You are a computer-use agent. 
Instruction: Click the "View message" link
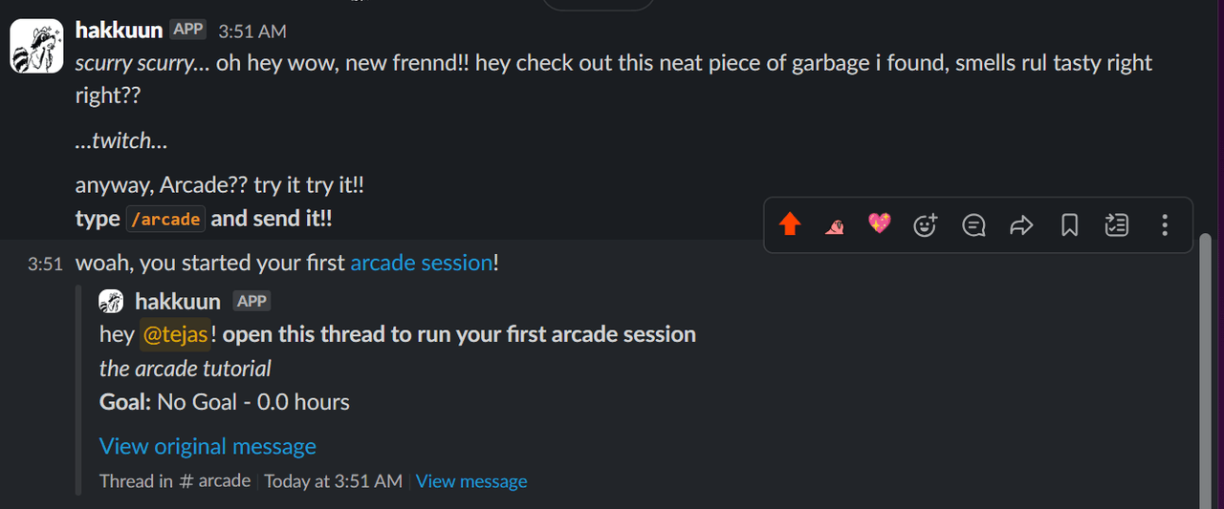pos(471,481)
